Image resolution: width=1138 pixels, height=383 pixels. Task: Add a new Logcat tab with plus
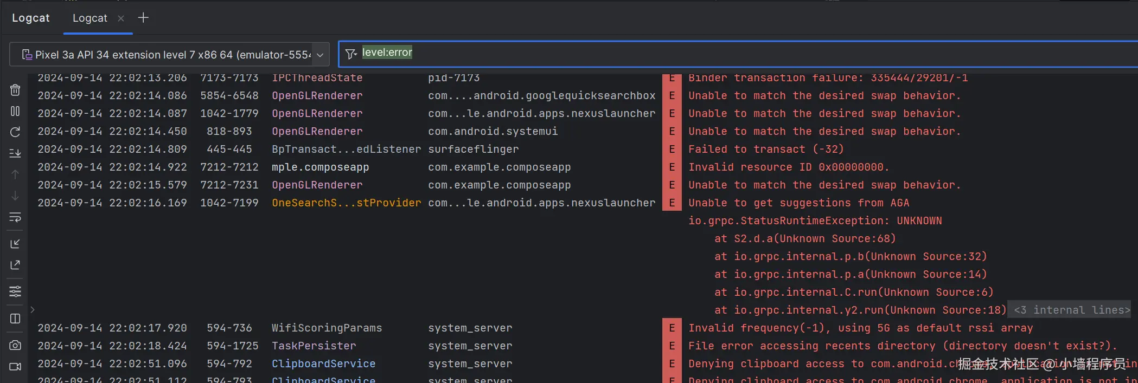(x=143, y=18)
